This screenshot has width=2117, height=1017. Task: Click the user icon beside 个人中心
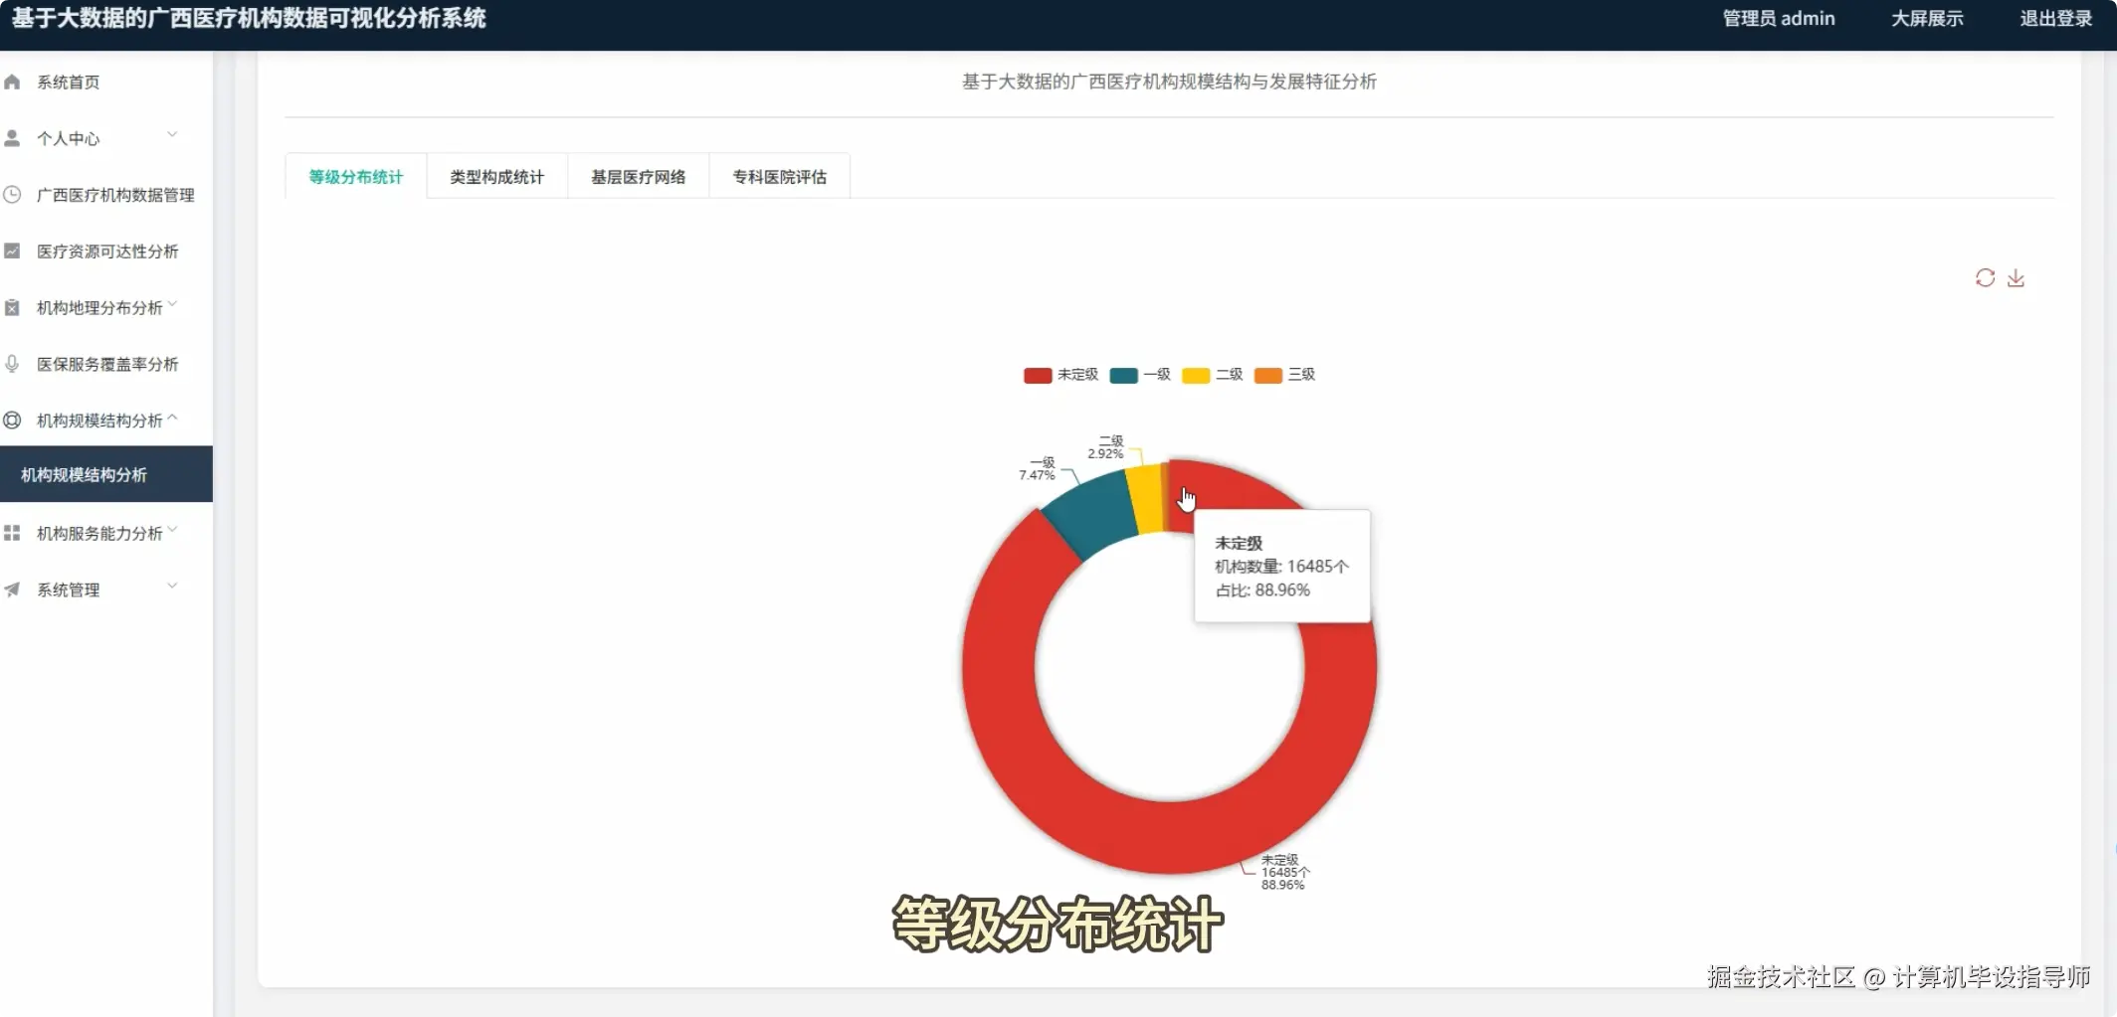tap(12, 138)
